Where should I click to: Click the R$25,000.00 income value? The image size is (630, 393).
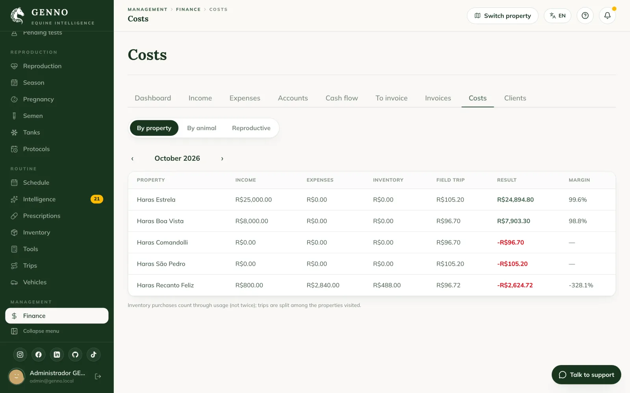[254, 200]
